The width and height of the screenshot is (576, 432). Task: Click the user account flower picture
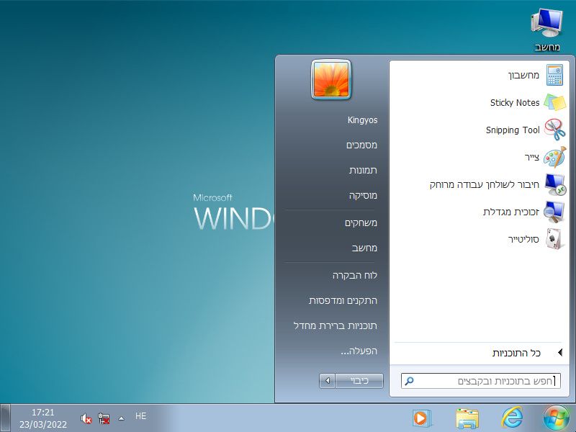[331, 79]
